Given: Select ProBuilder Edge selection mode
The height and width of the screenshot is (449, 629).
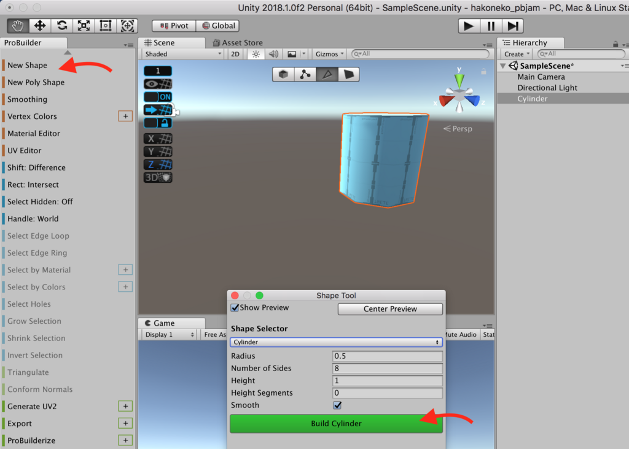Looking at the screenshot, I should (327, 74).
